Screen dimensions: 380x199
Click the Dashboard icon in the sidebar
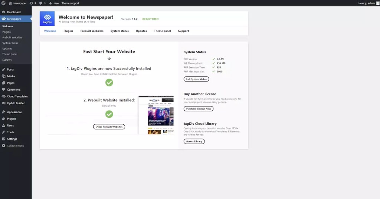4,12
